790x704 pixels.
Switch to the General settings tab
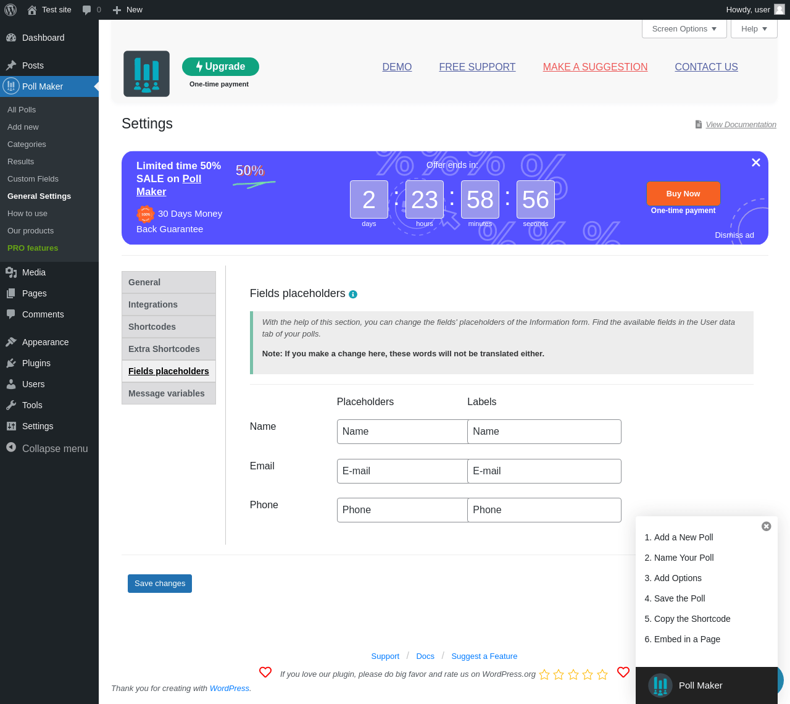(168, 282)
